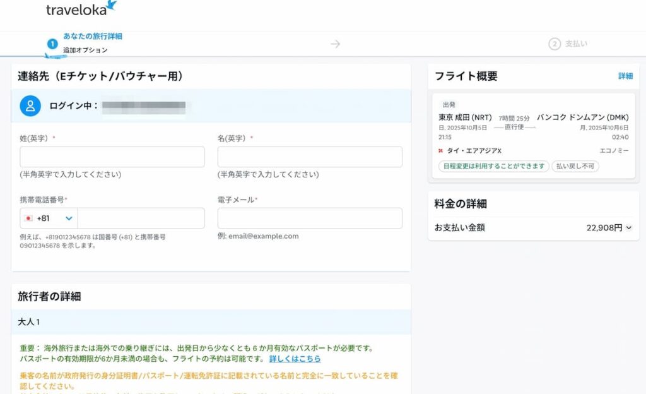Click the 22,908円 total amount
This screenshot has width=646, height=394.
604,227
